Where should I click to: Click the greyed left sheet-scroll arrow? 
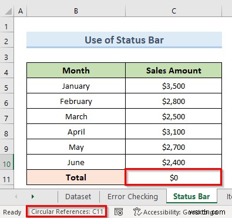coord(16,196)
